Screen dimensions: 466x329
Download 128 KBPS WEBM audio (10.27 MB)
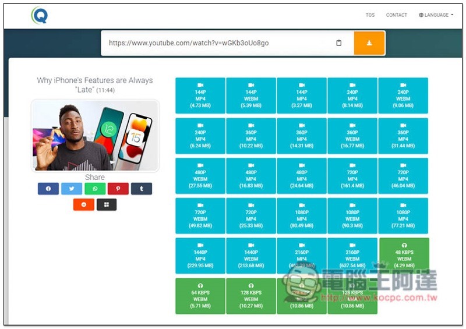coord(251,296)
